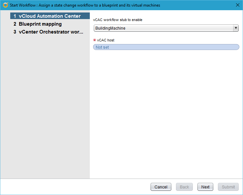Click step number 1 in wizard list
This screenshot has width=243, height=195.
(x=15, y=16)
